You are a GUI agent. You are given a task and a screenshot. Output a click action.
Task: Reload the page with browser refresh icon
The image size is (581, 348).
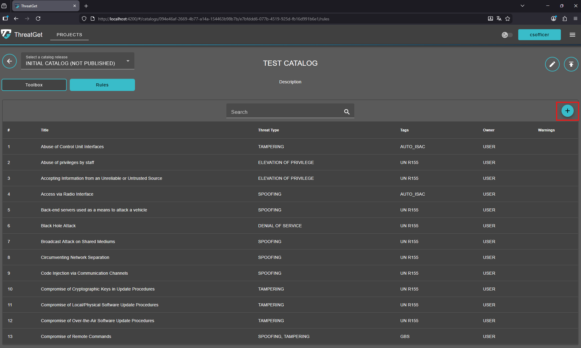[38, 19]
